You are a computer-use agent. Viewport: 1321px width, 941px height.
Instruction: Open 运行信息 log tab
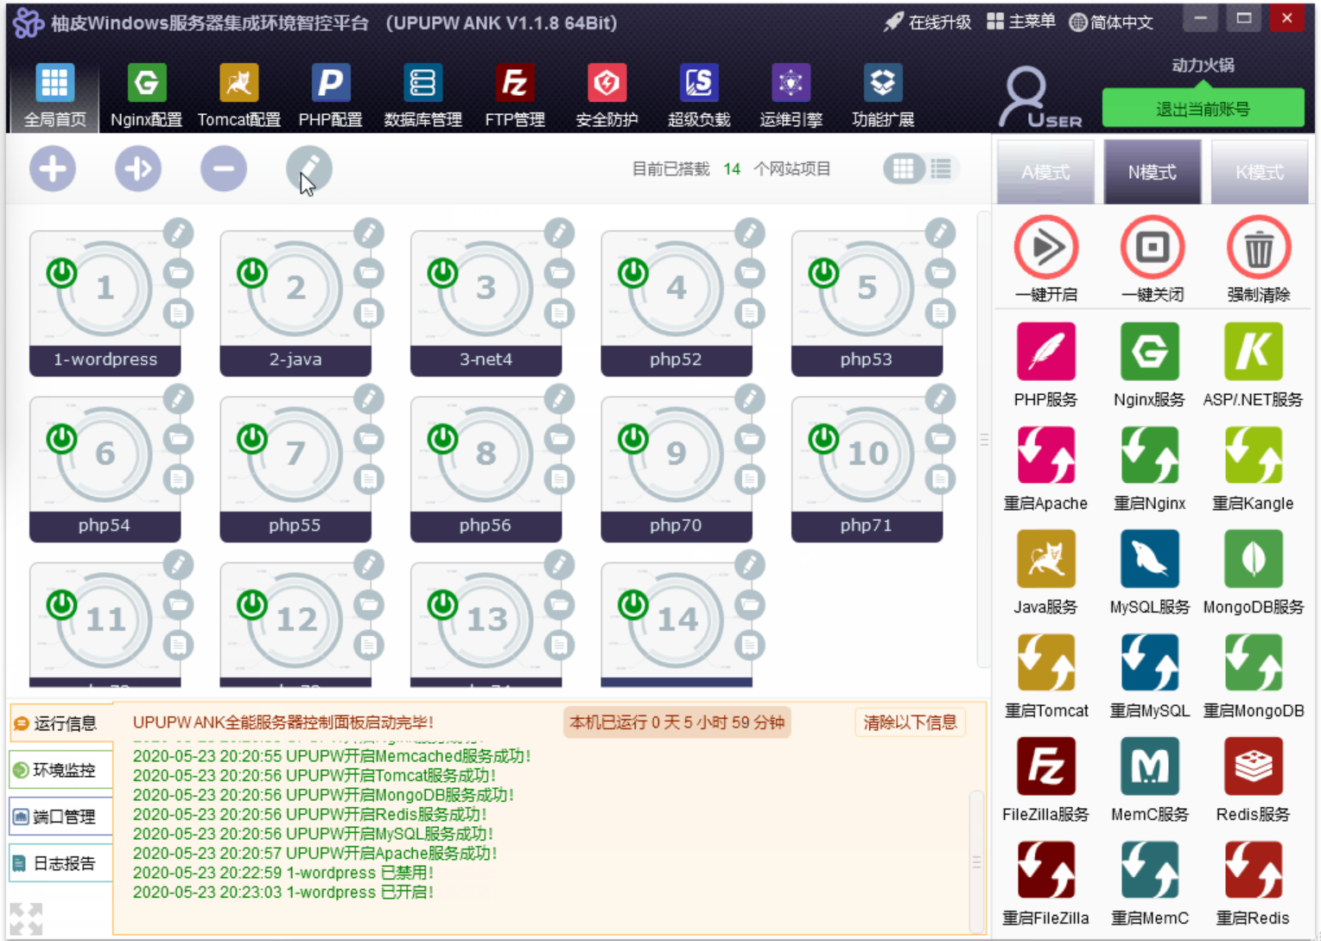[61, 723]
